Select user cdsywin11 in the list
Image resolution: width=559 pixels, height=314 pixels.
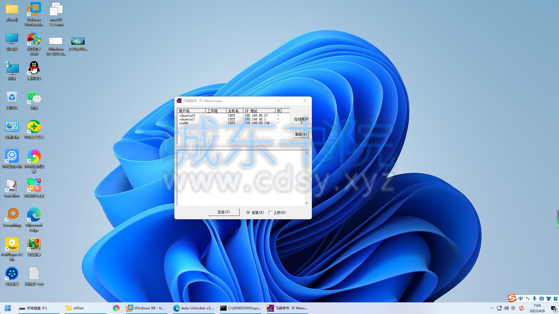187,119
